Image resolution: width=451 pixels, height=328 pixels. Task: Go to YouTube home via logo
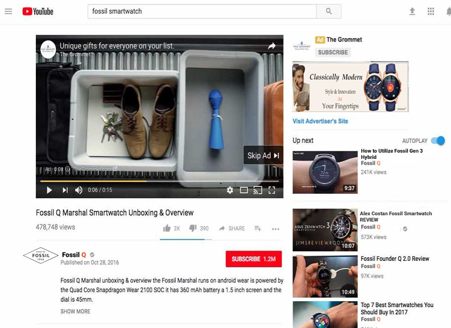(x=38, y=11)
